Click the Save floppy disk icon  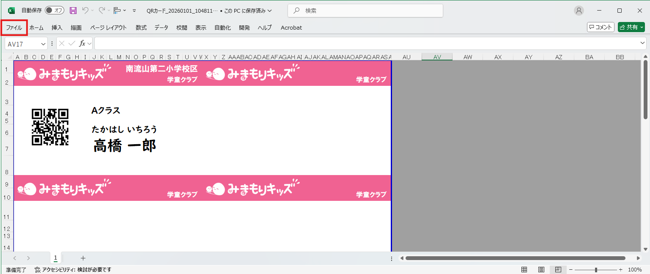(x=73, y=11)
